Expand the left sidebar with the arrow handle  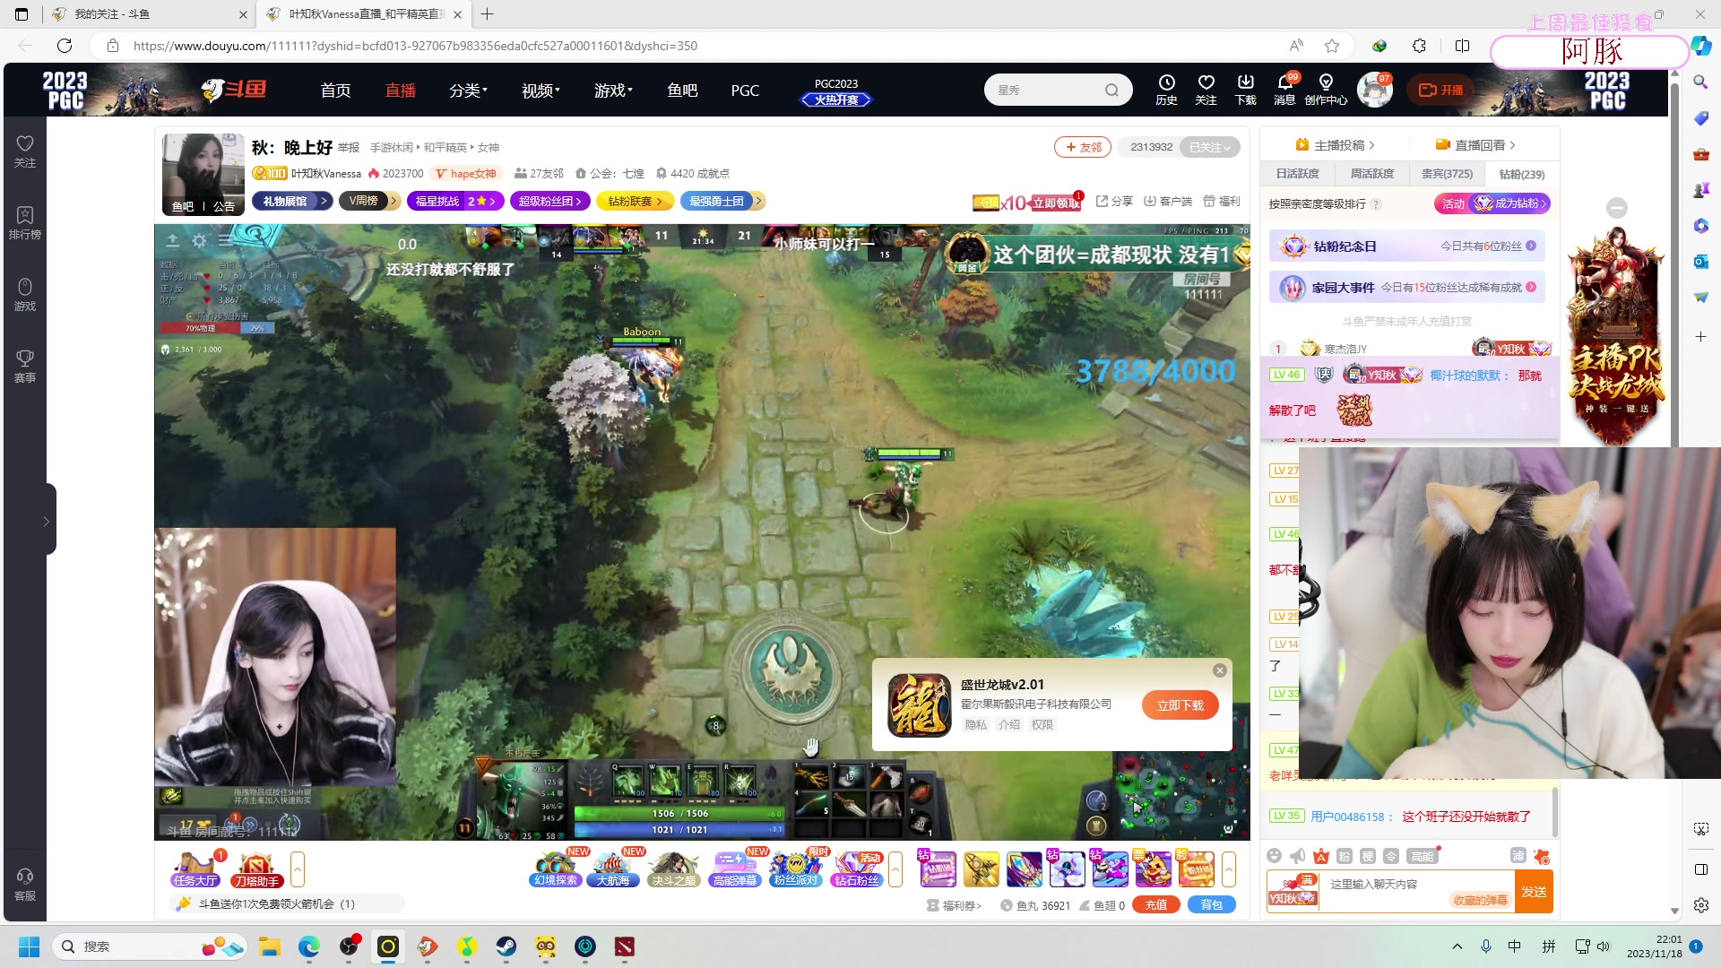point(47,521)
